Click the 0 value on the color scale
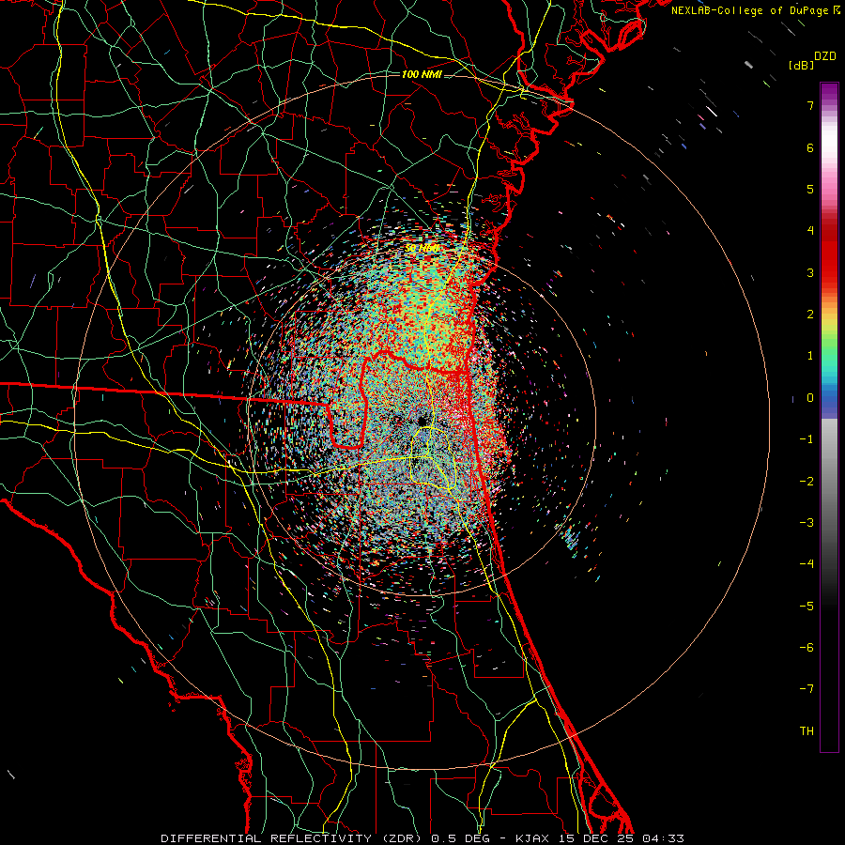 [810, 398]
